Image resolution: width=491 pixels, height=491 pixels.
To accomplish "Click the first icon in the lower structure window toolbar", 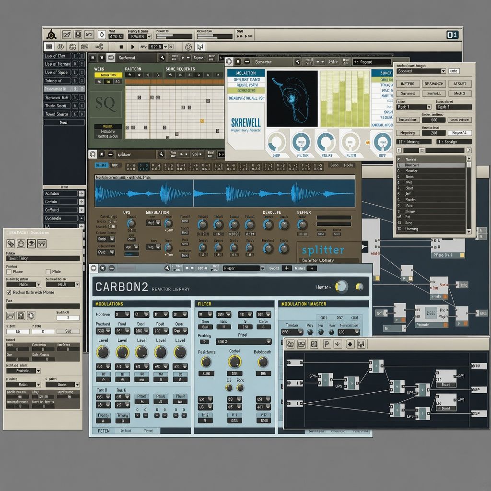I will point(290,344).
